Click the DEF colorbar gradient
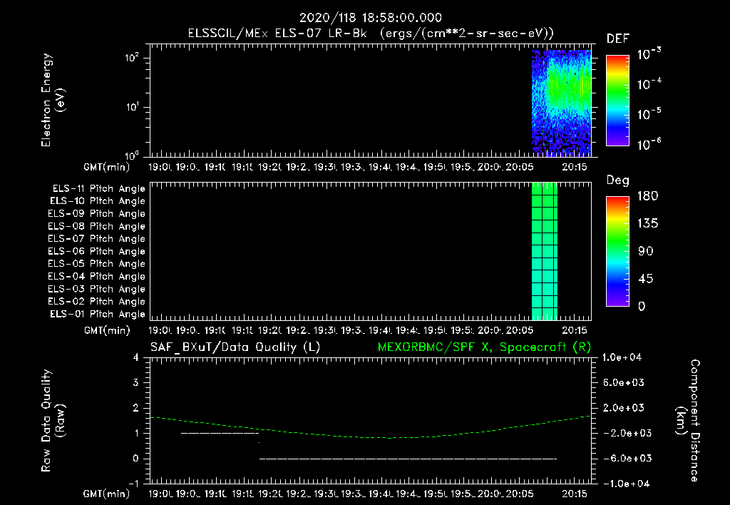This screenshot has height=505, width=730. [x=617, y=101]
